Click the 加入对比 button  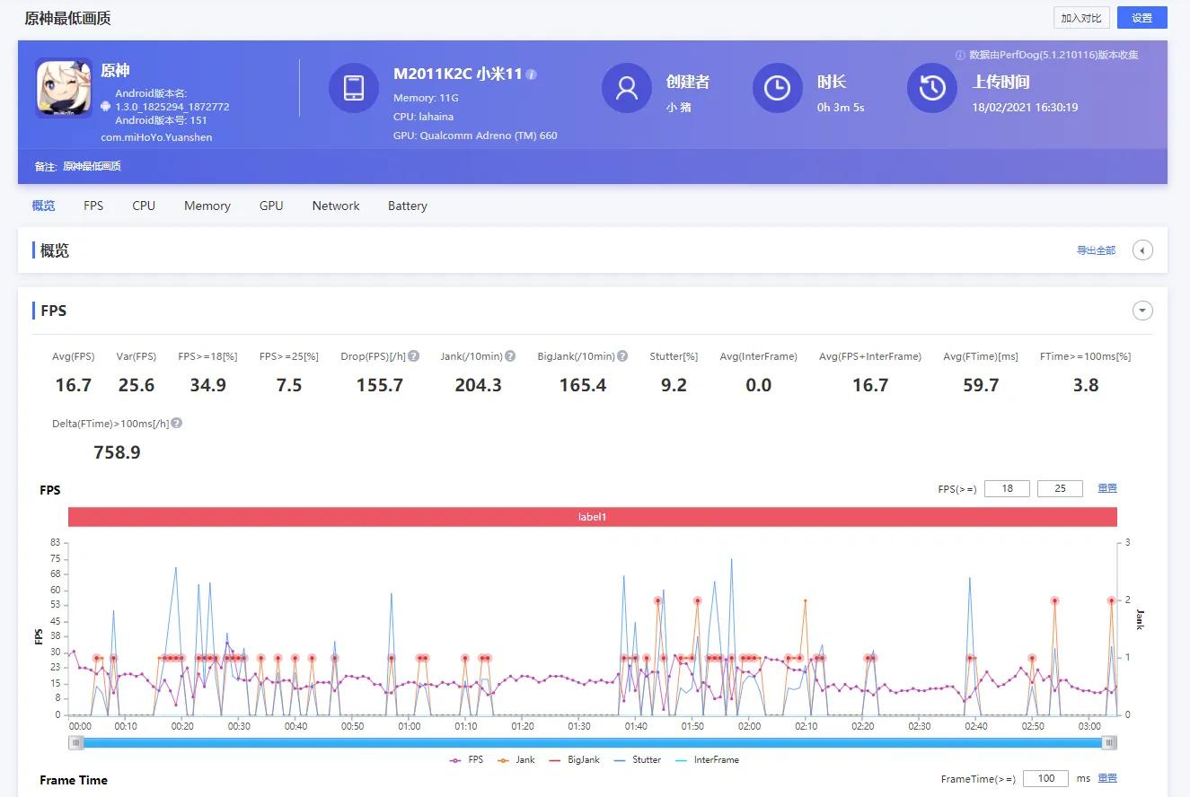point(1082,18)
